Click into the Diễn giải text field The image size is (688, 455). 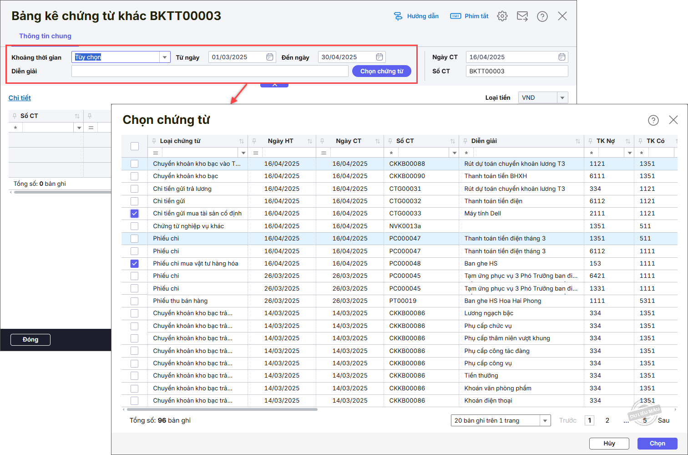click(x=209, y=71)
